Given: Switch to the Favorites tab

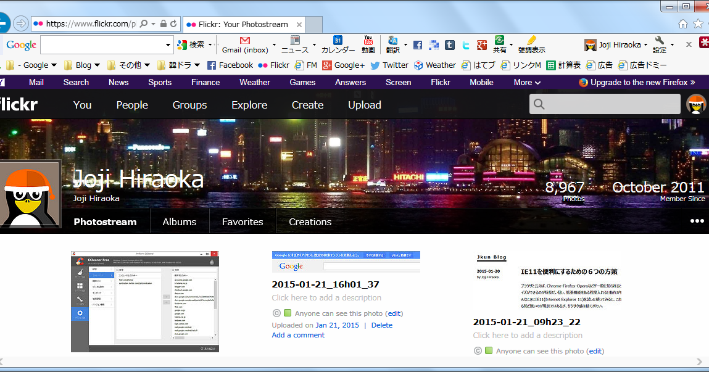Looking at the screenshot, I should click(243, 221).
